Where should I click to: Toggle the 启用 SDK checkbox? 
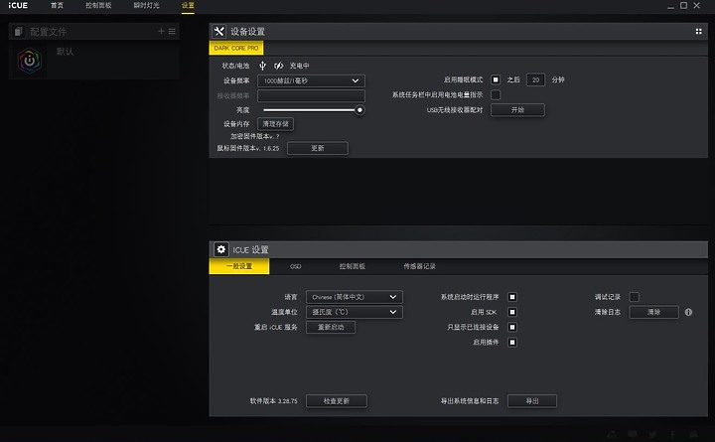[512, 312]
